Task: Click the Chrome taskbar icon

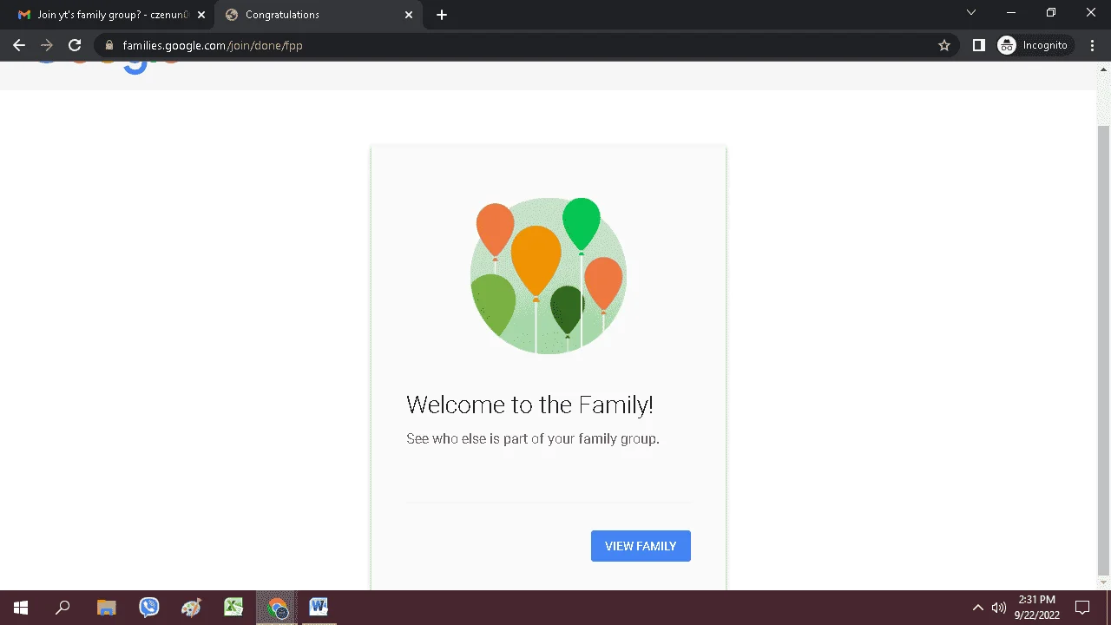Action: (x=277, y=608)
